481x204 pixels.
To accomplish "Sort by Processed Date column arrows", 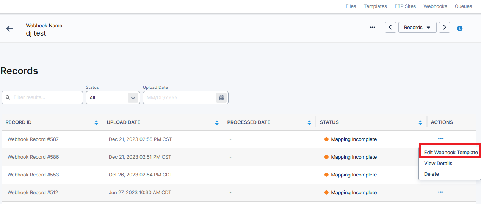I will pyautogui.click(x=310, y=122).
